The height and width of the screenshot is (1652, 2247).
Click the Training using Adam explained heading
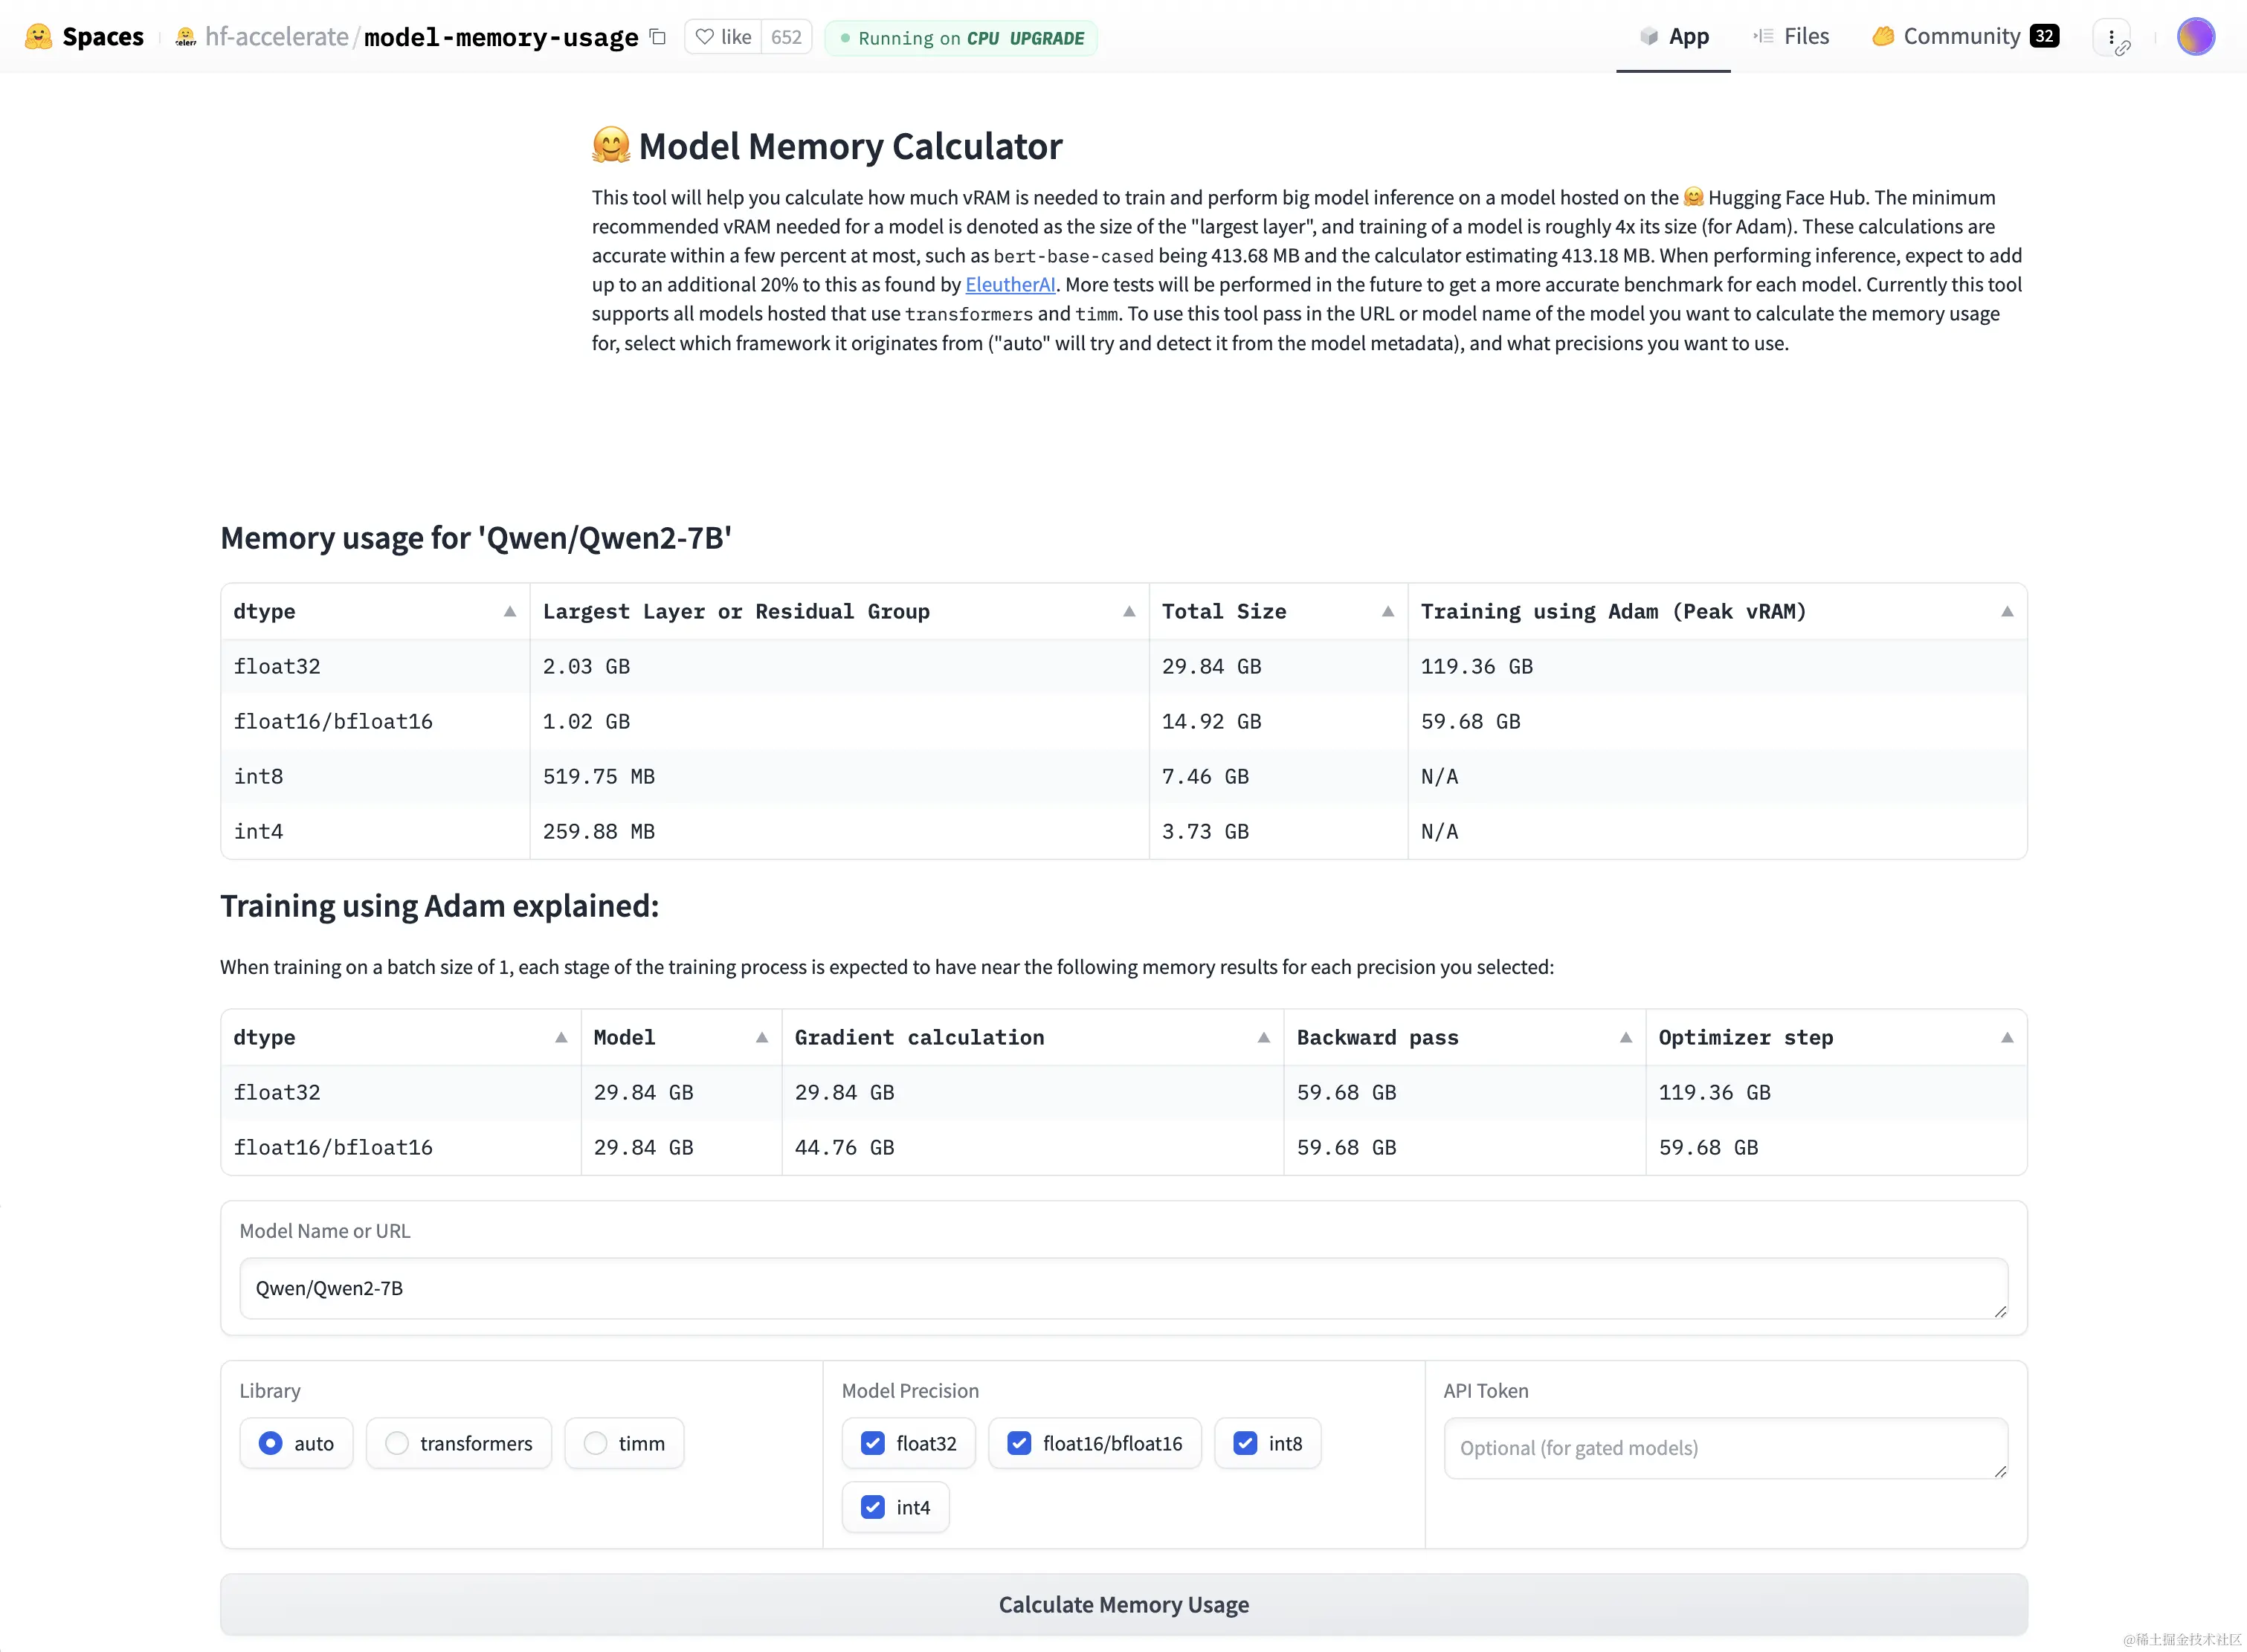(439, 906)
